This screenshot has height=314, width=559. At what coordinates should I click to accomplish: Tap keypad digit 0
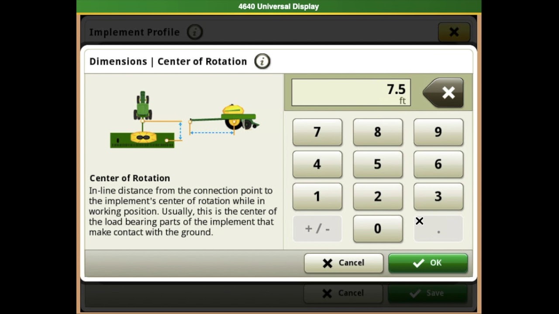[378, 229]
